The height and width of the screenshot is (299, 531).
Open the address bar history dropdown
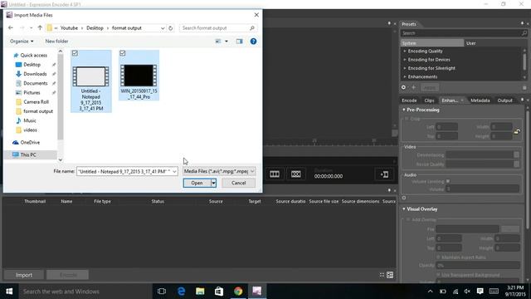[163, 28]
